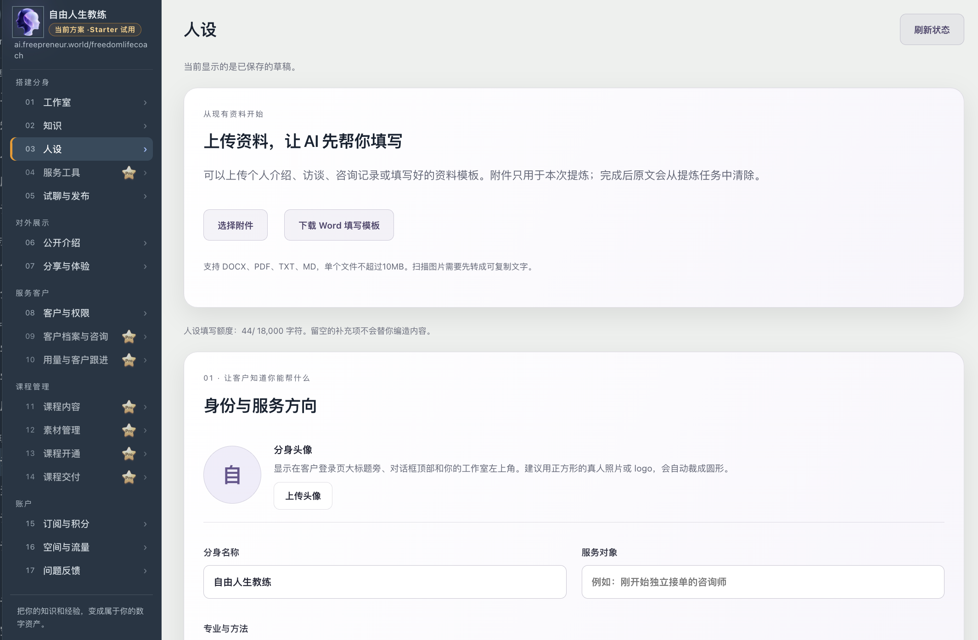
Task: Expand the 知识 chevron arrow
Action: click(145, 126)
